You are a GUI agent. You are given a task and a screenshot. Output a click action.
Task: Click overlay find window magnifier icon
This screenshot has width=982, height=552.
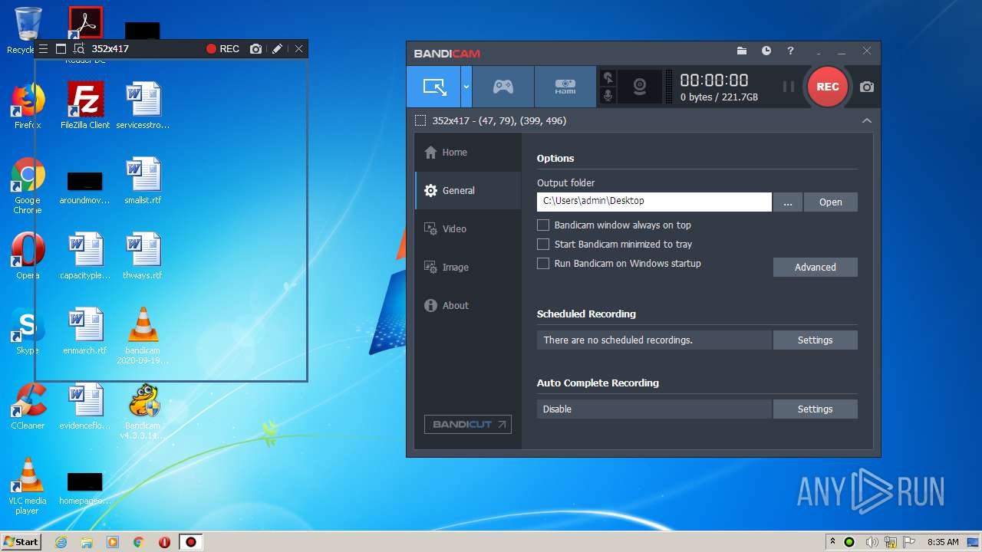(78, 48)
